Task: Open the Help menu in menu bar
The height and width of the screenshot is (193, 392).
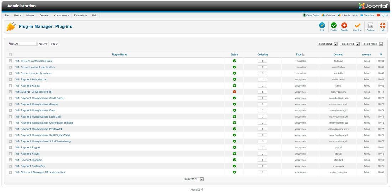Action: coord(94,15)
